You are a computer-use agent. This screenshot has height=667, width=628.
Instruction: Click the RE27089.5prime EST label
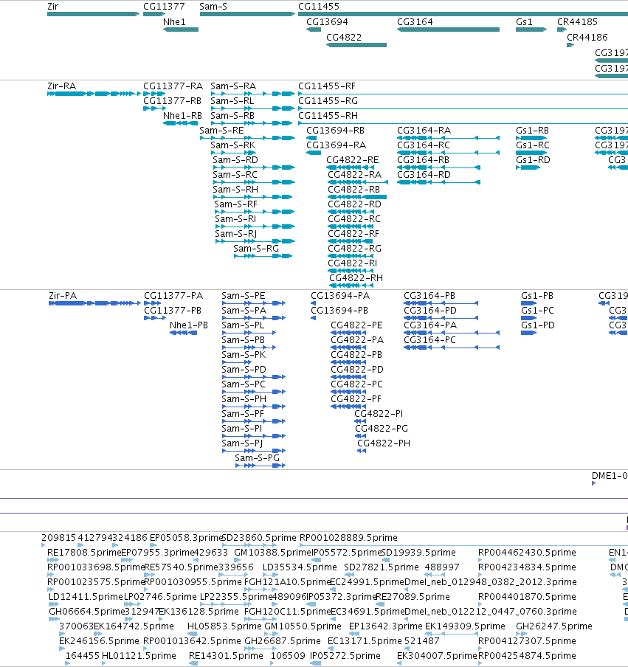pyautogui.click(x=413, y=597)
